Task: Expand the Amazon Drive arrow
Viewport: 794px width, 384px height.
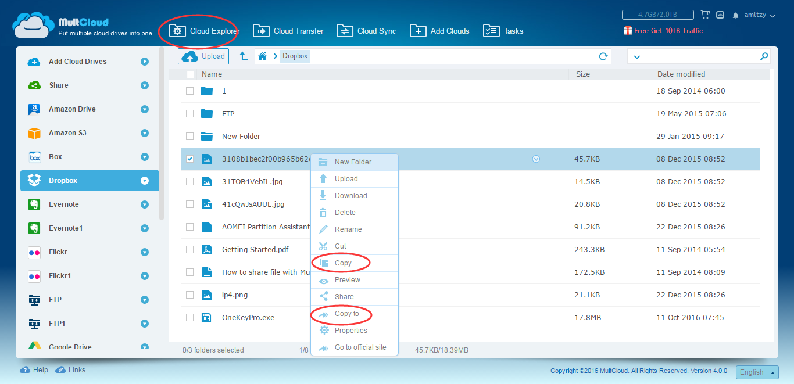Action: coord(145,109)
